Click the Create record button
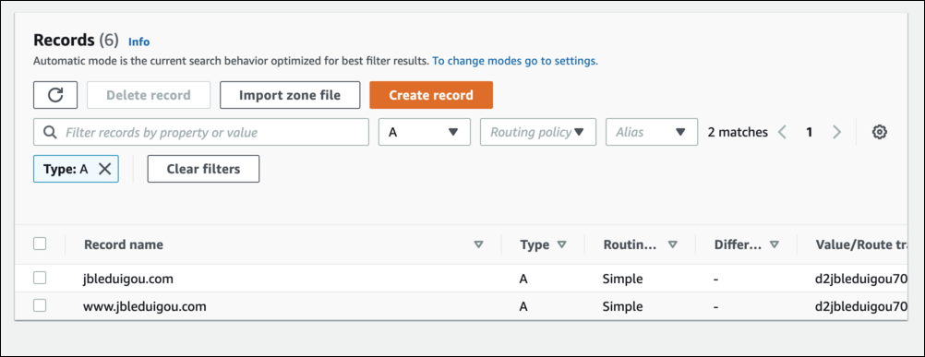Image resolution: width=925 pixels, height=357 pixels. [x=430, y=95]
